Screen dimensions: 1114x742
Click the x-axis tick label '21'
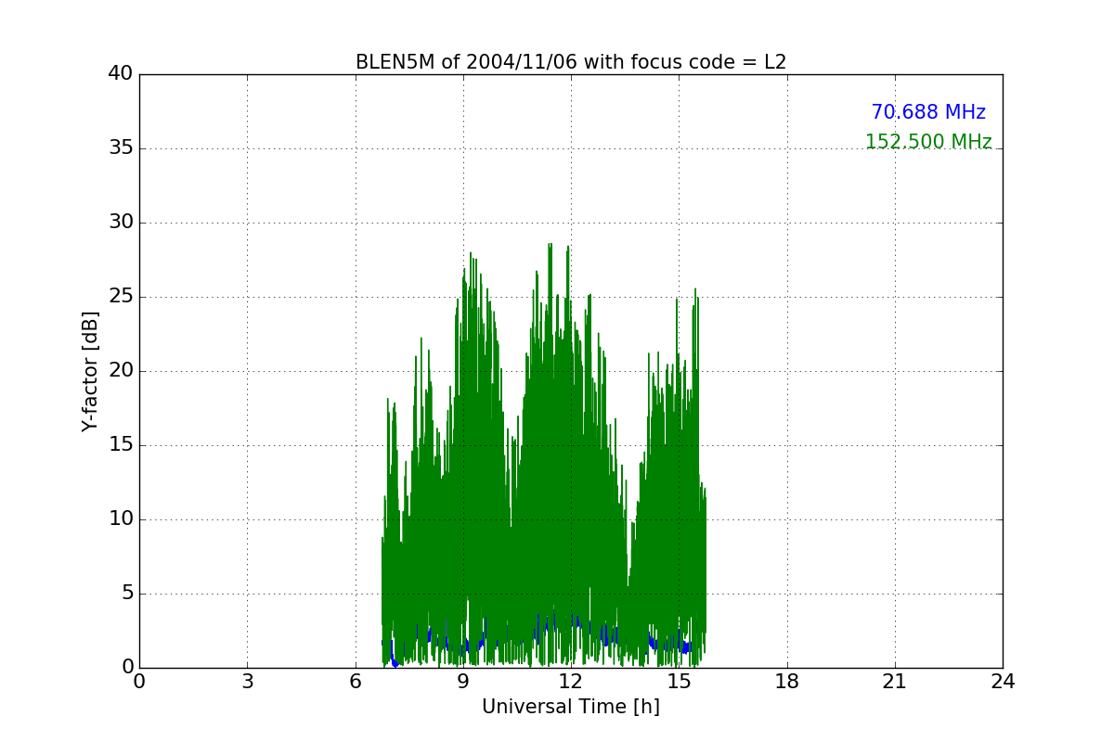pyautogui.click(x=895, y=682)
